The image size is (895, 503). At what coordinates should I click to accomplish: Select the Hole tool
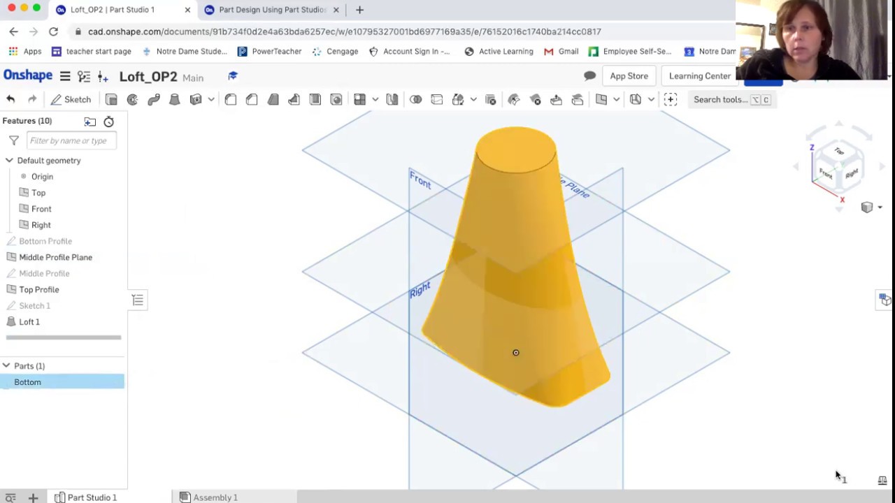336,99
